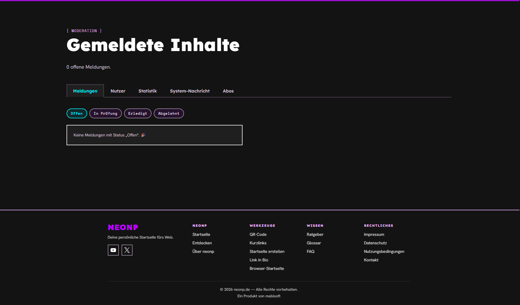
Task: Open the QR-Code tool link
Action: tap(258, 234)
